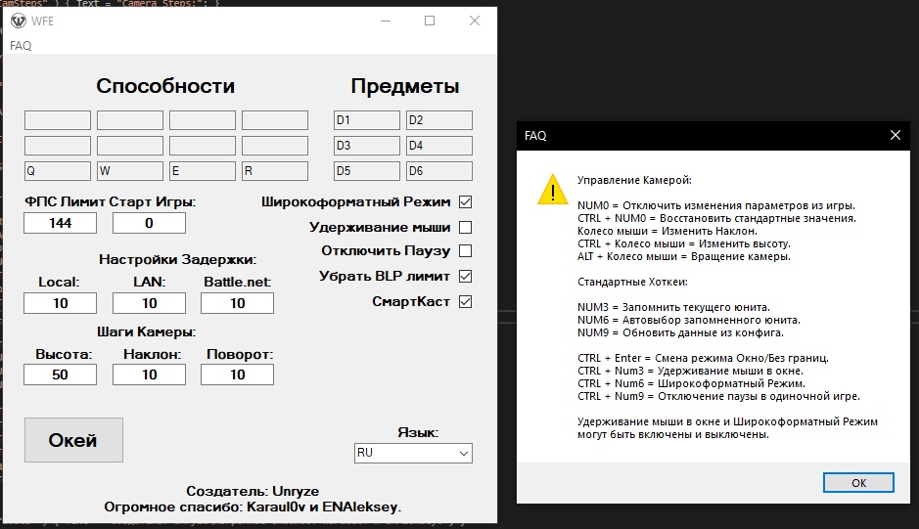This screenshot has height=529, width=919.
Task: Click the Способности heading
Action: 165,86
